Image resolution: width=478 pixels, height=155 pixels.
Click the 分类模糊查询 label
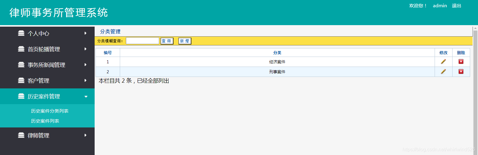pos(110,41)
